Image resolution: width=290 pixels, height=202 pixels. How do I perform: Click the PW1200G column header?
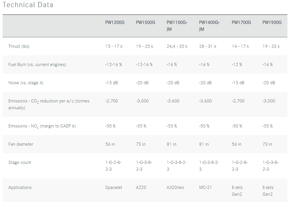pos(115,22)
